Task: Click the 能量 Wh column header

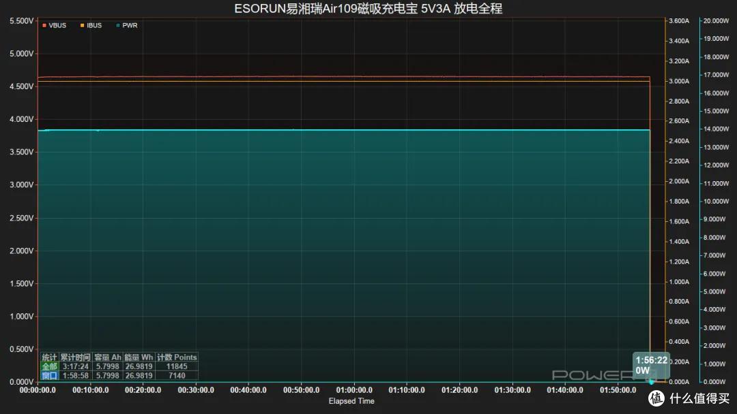Action: pyautogui.click(x=139, y=357)
